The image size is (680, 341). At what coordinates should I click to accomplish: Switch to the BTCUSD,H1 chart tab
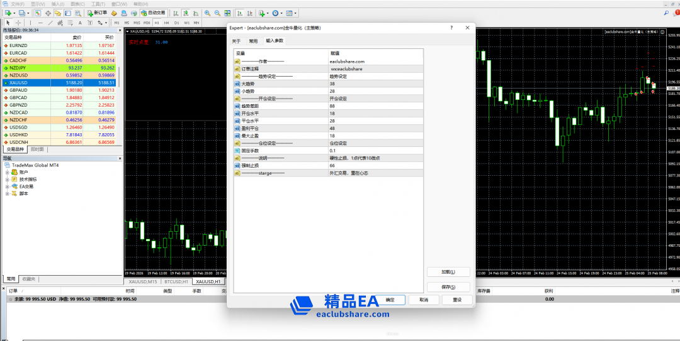click(177, 282)
